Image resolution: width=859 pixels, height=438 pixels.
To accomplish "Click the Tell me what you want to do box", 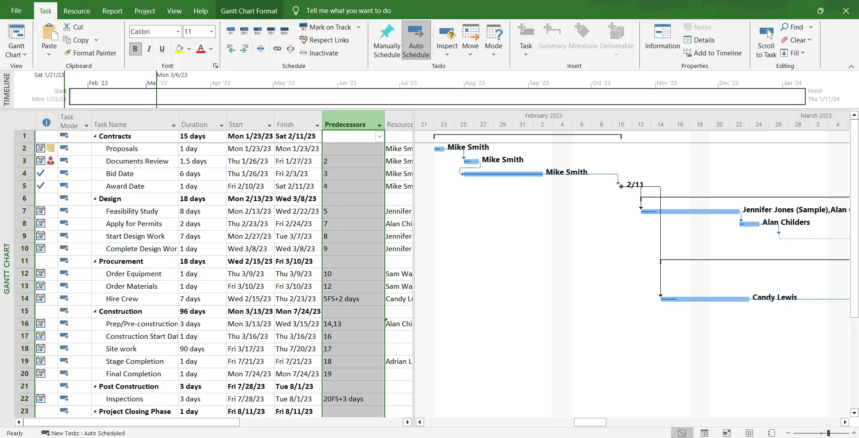I will click(349, 10).
